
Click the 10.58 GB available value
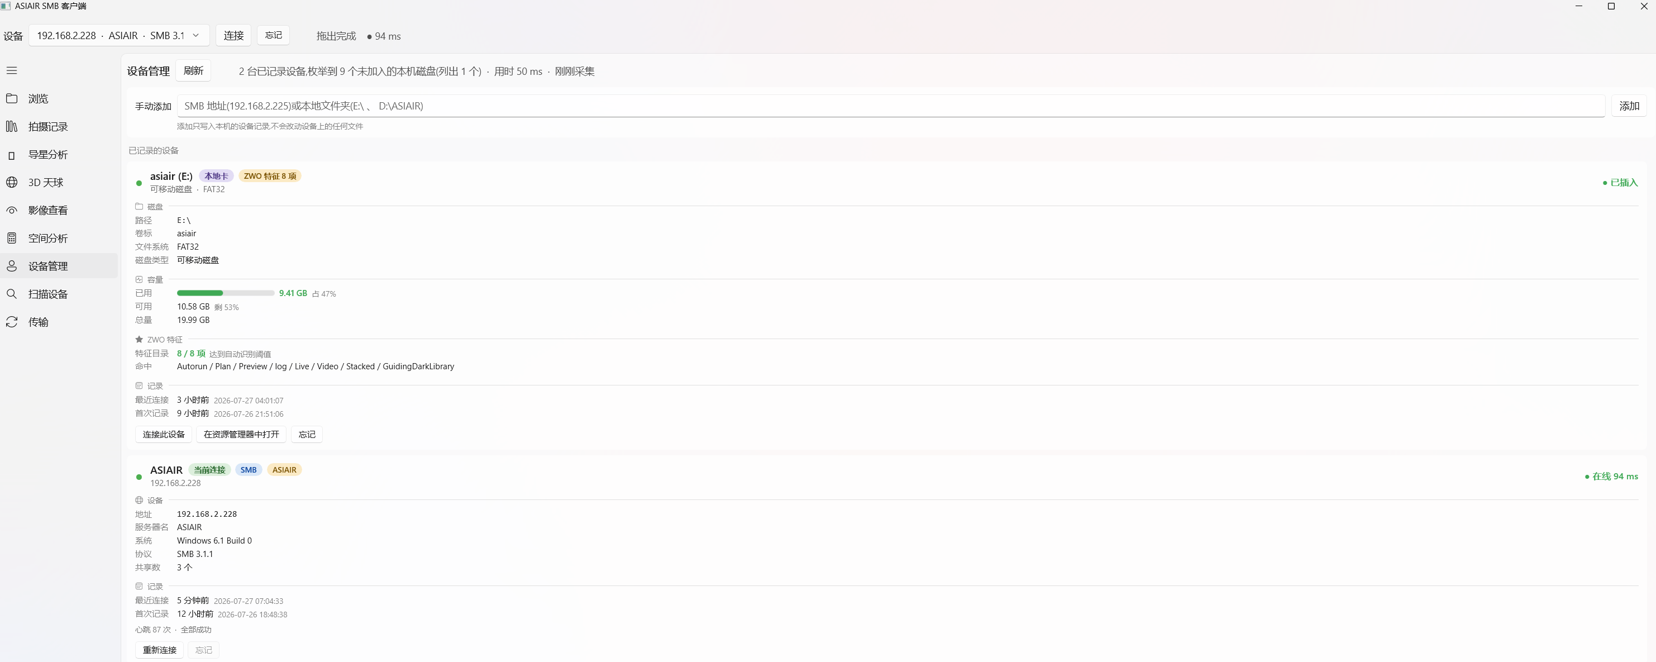click(193, 307)
